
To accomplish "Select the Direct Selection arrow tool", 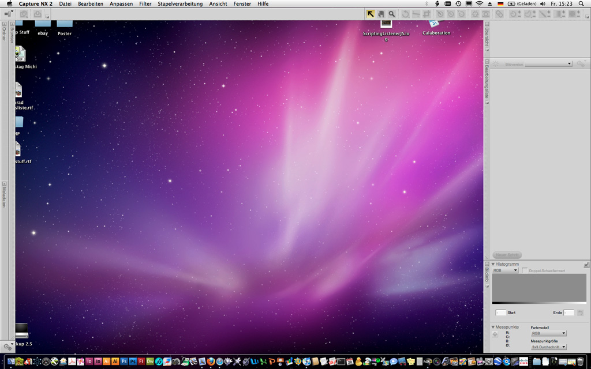I will [371, 14].
